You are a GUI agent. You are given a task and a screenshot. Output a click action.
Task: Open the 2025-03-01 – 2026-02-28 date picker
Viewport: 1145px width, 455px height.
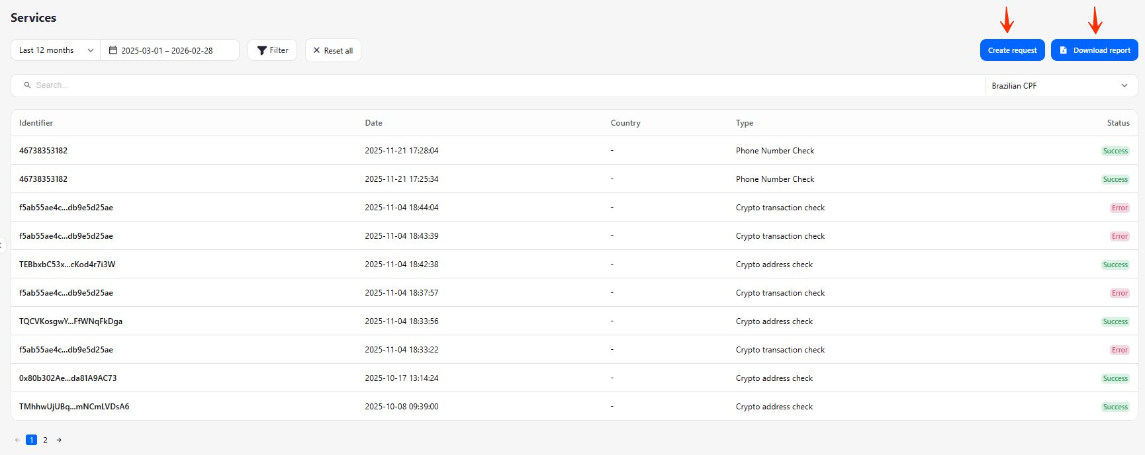click(x=167, y=50)
